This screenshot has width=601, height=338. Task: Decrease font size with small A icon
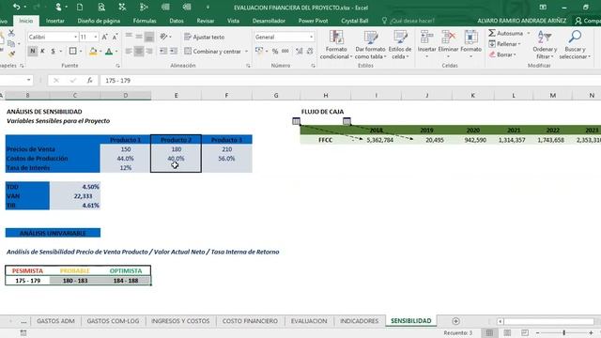[x=115, y=37]
